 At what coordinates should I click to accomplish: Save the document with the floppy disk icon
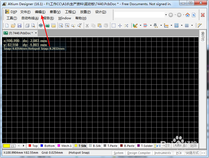point(20,26)
